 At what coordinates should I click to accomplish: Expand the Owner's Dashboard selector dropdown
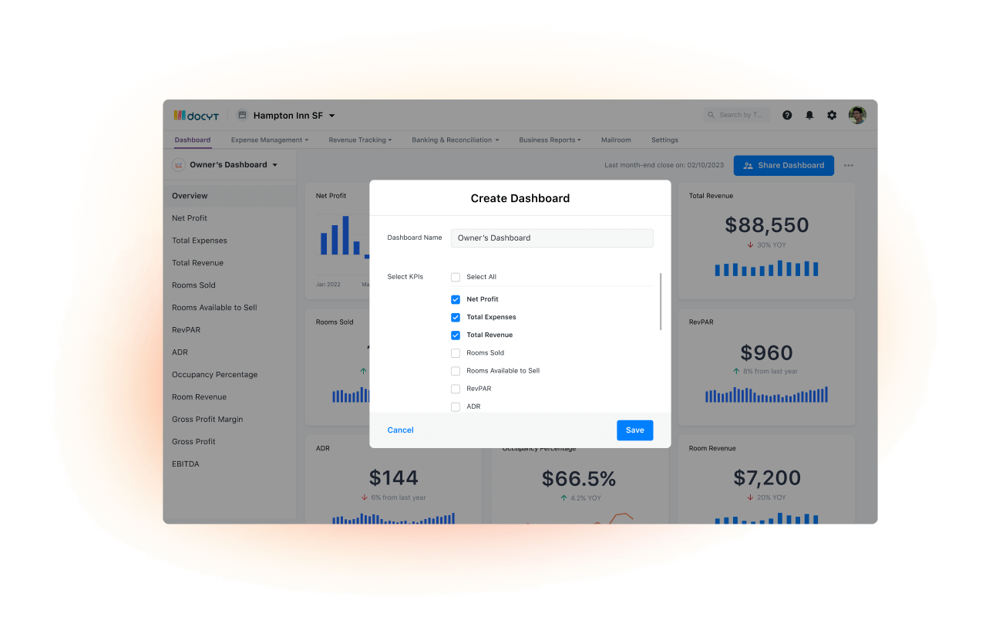pos(275,165)
